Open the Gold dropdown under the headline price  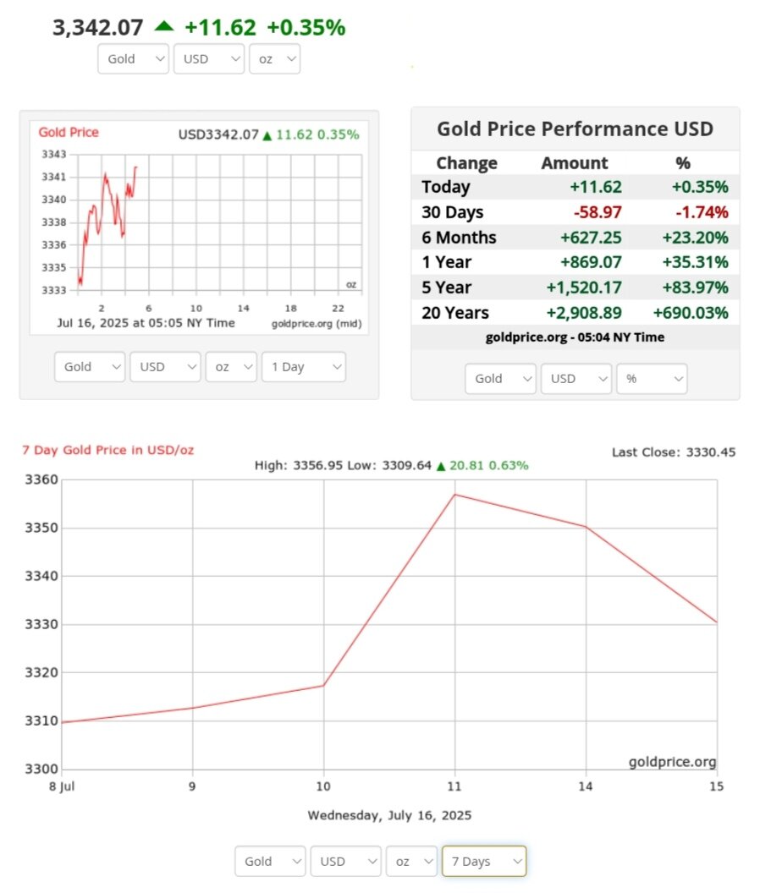pyautogui.click(x=134, y=59)
